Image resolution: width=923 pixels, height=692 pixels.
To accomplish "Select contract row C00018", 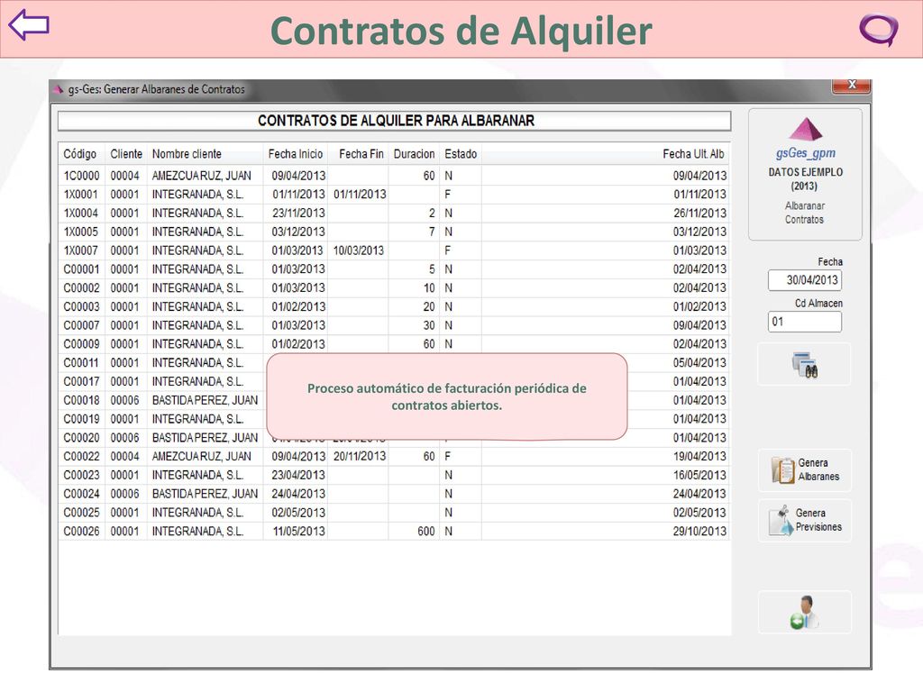I will coord(394,400).
